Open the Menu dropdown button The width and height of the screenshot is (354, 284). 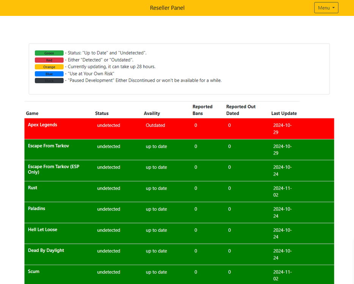click(326, 8)
